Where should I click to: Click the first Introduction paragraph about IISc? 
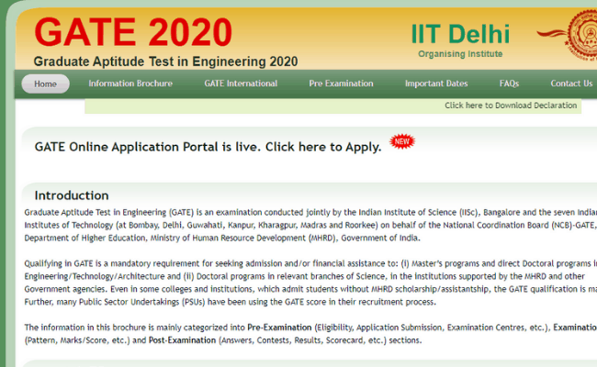click(x=303, y=224)
